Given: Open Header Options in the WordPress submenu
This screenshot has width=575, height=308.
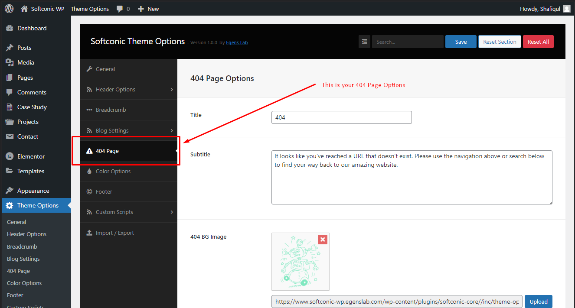Looking at the screenshot, I should tap(26, 234).
